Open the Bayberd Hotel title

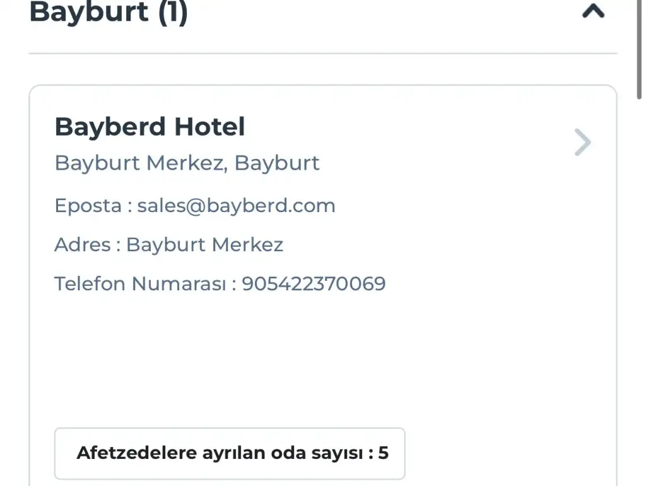(150, 127)
